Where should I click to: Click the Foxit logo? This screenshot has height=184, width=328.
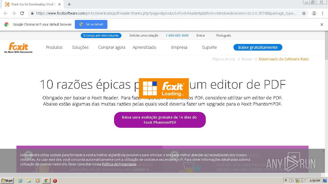(x=18, y=48)
